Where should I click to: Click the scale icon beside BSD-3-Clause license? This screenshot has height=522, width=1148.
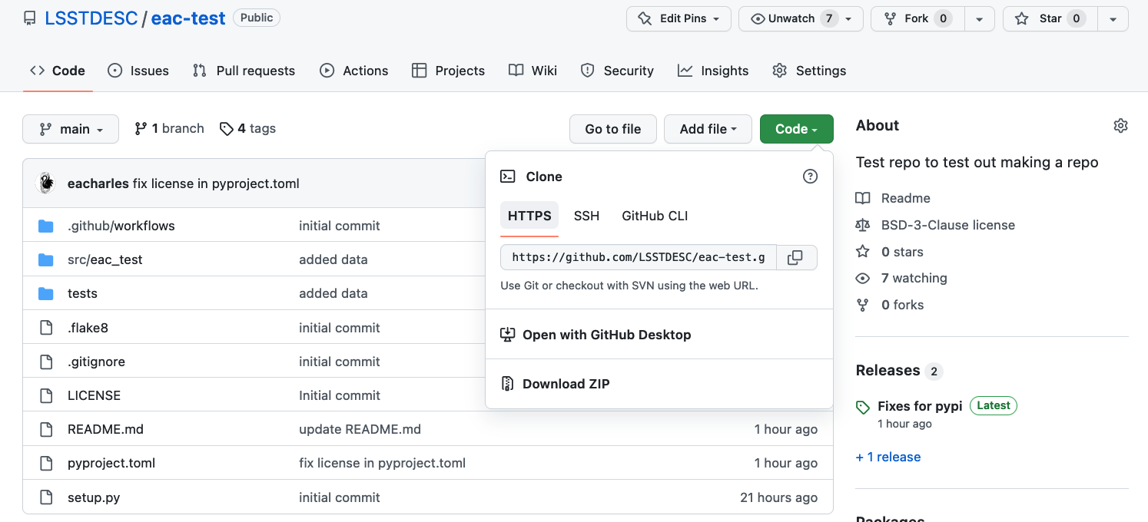[863, 225]
